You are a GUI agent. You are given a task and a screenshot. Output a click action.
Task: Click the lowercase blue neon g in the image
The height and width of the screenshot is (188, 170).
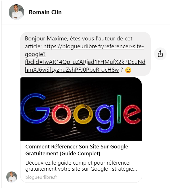pyautogui.click(x=104, y=119)
